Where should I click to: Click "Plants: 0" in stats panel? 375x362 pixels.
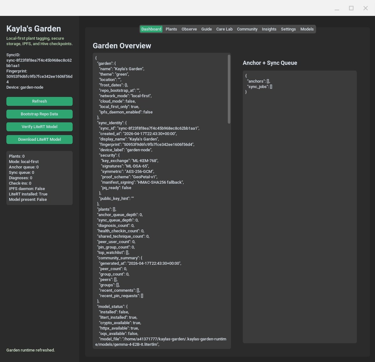[17, 156]
